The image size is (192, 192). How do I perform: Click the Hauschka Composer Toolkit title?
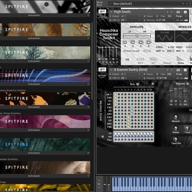pos(109,34)
